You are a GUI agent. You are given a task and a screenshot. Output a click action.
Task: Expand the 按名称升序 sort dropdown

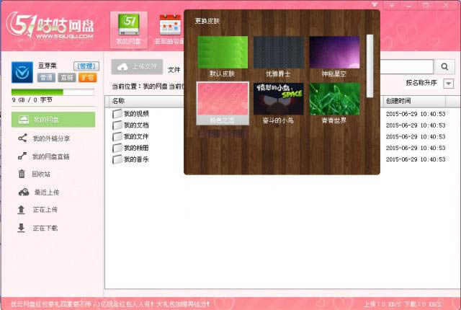(448, 84)
